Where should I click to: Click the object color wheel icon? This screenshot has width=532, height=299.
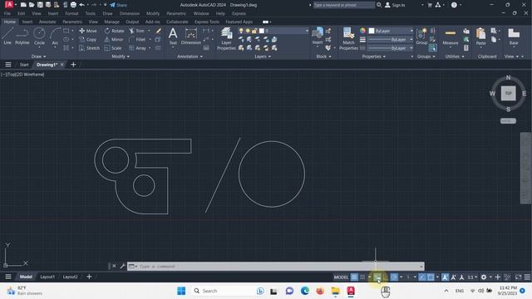(362, 31)
